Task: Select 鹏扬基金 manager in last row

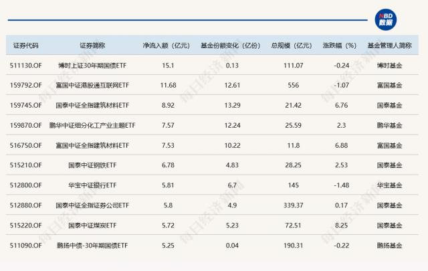Action: click(x=389, y=245)
